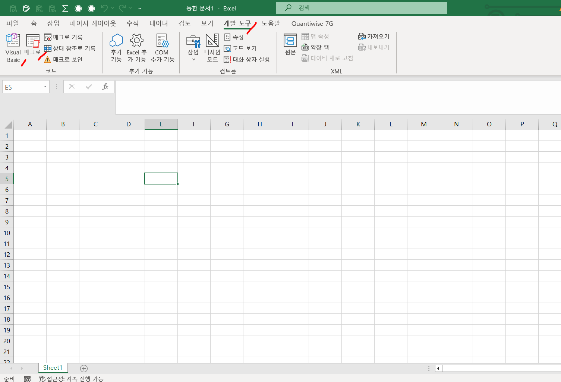Click into the formula bar

pyautogui.click(x=338, y=97)
